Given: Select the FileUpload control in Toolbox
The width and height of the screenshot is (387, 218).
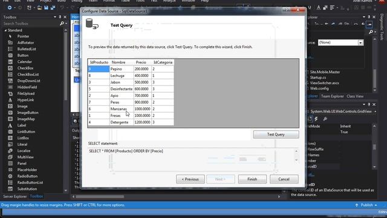Looking at the screenshot, I should [x=25, y=94].
